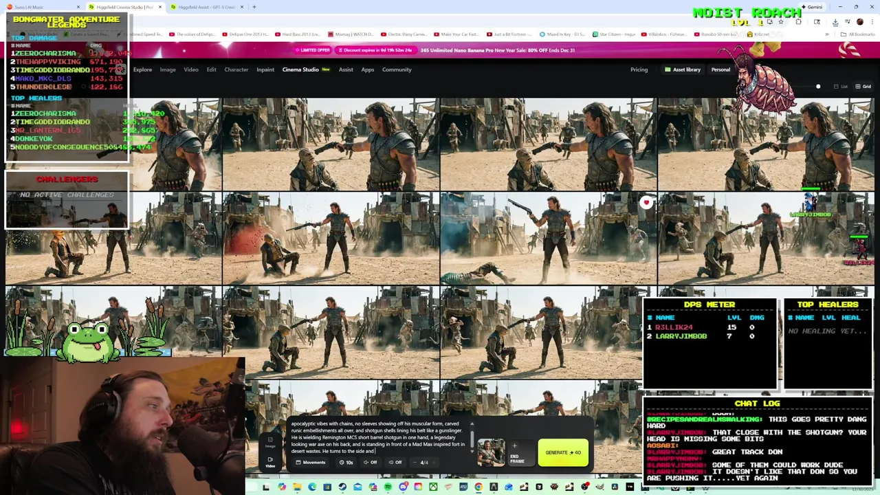This screenshot has height=495, width=880.
Task: Toggle the second Off setting in prompt bar
Action: (x=395, y=462)
